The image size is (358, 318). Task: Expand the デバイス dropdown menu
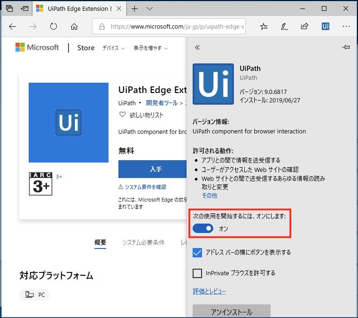pyautogui.click(x=114, y=48)
